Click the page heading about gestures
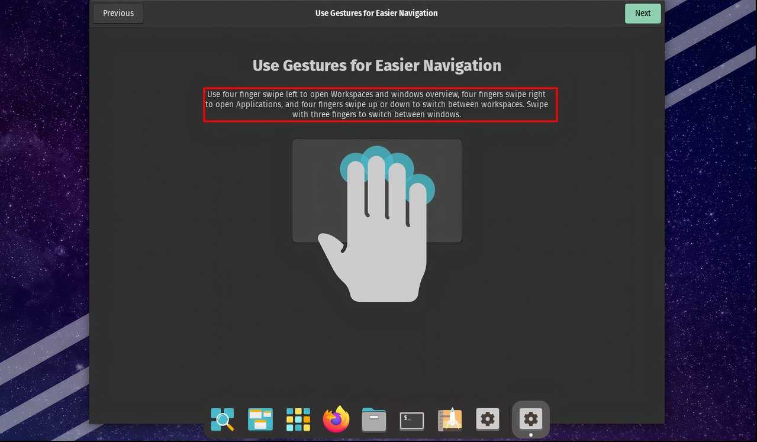757x442 pixels. point(376,65)
